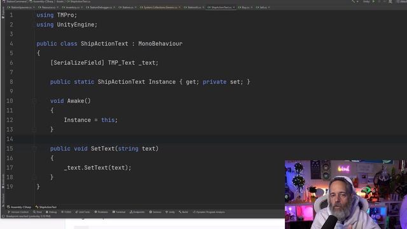
Task: Click the ShipActionText breadcrumb at bottom
Action: pyautogui.click(x=46, y=207)
